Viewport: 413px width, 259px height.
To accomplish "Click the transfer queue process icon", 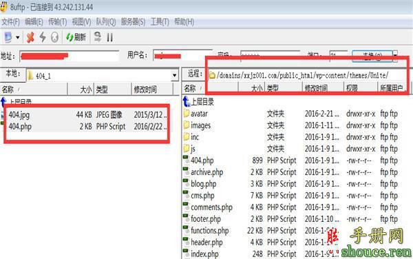I will 98,37.
